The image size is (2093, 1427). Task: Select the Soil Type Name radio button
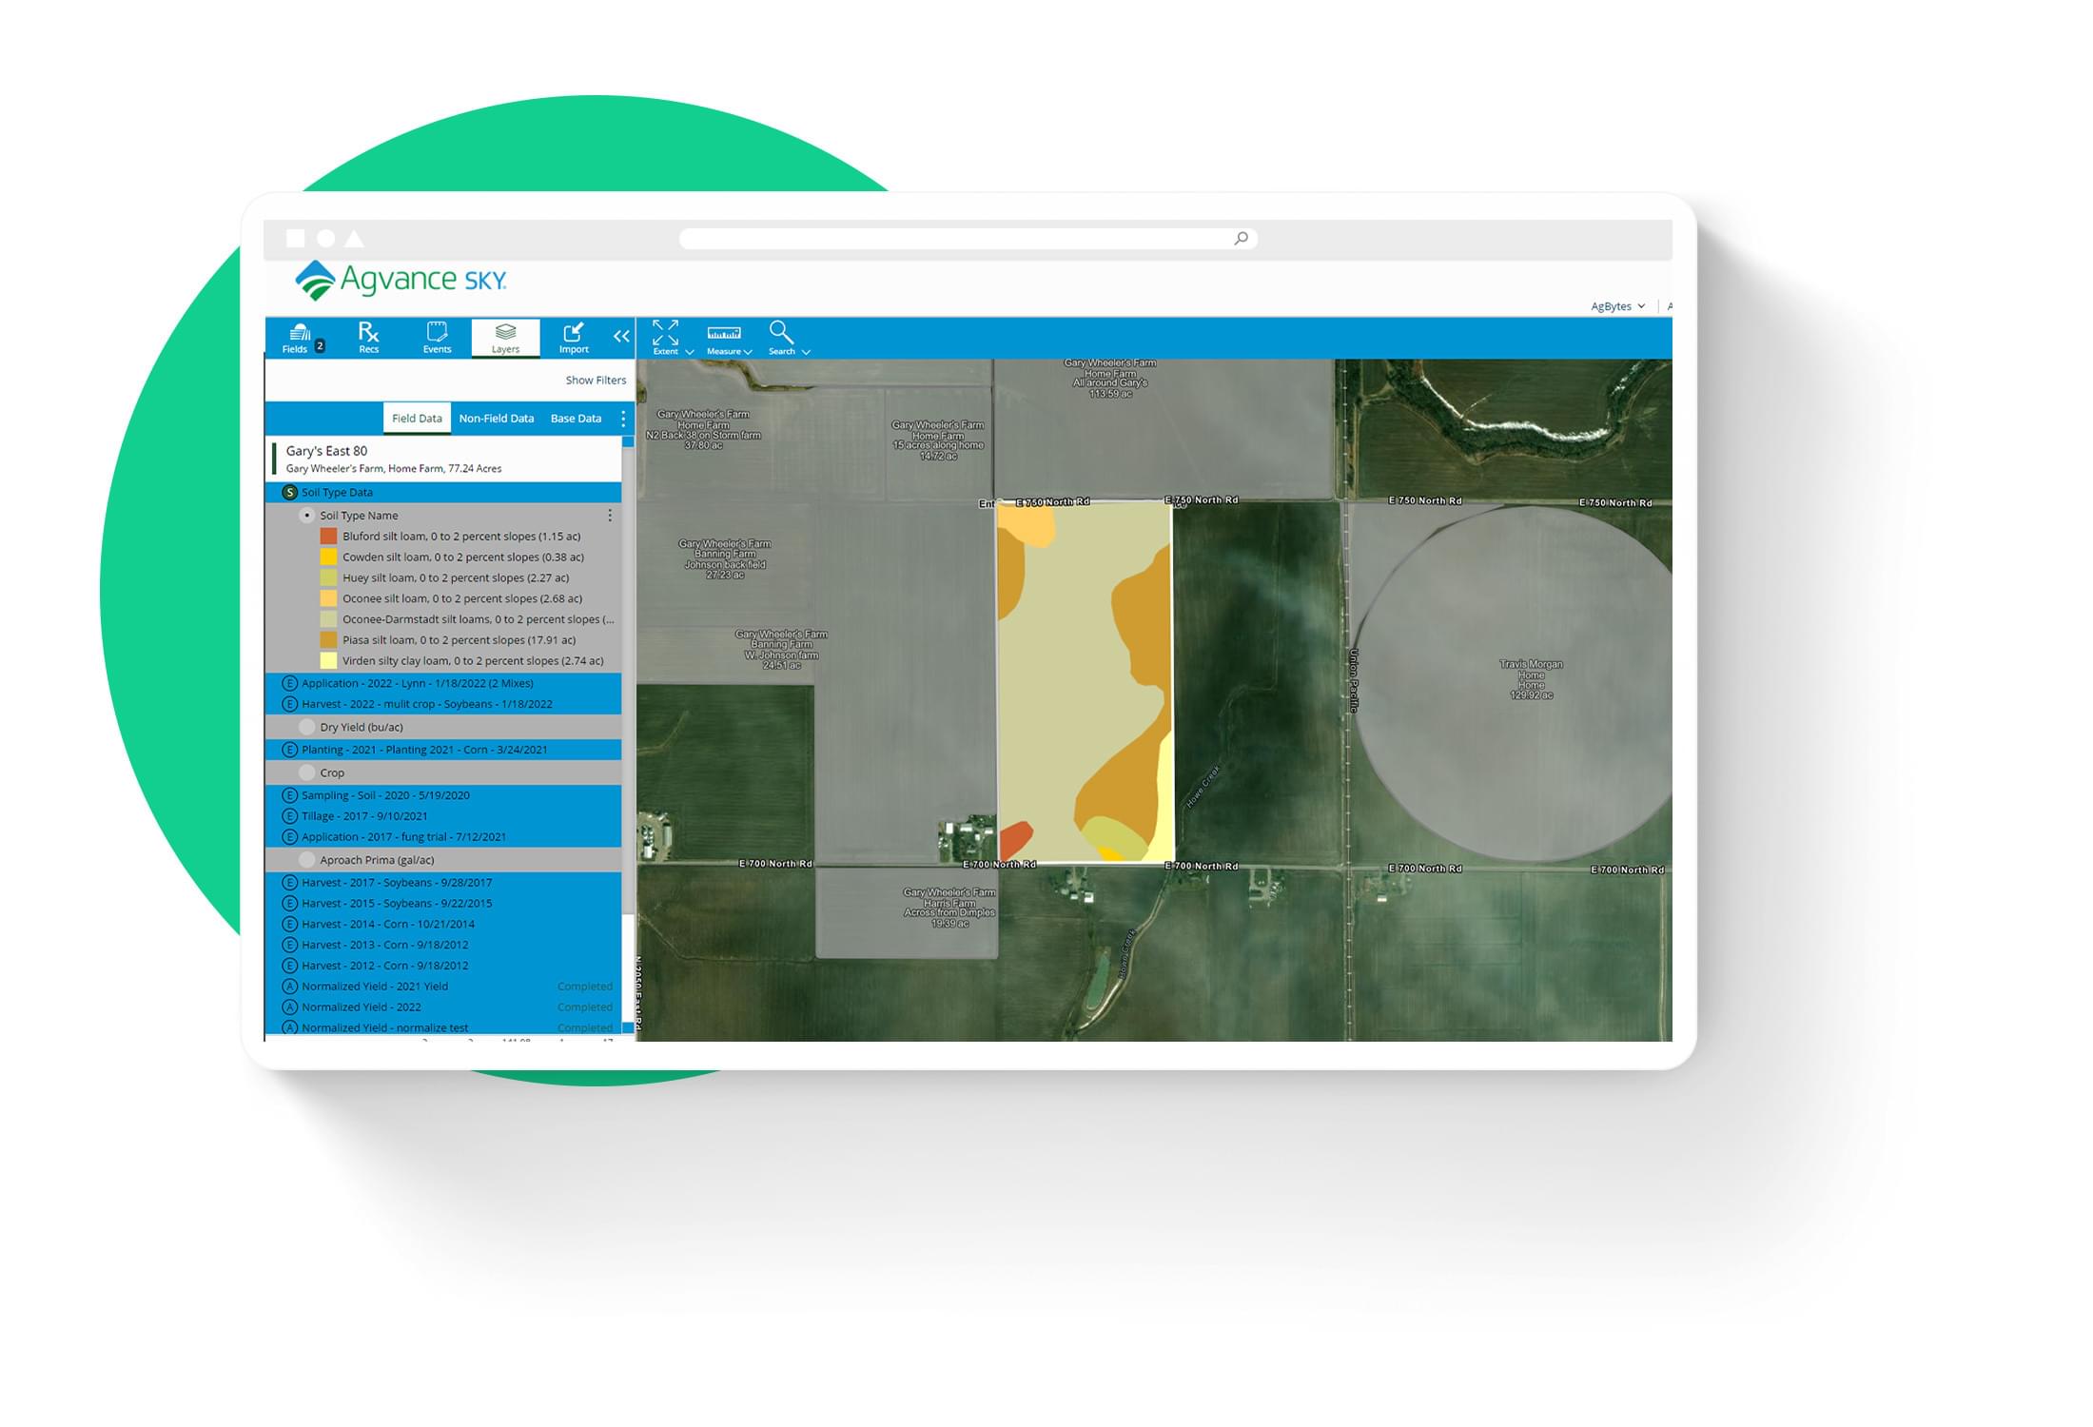tap(306, 516)
